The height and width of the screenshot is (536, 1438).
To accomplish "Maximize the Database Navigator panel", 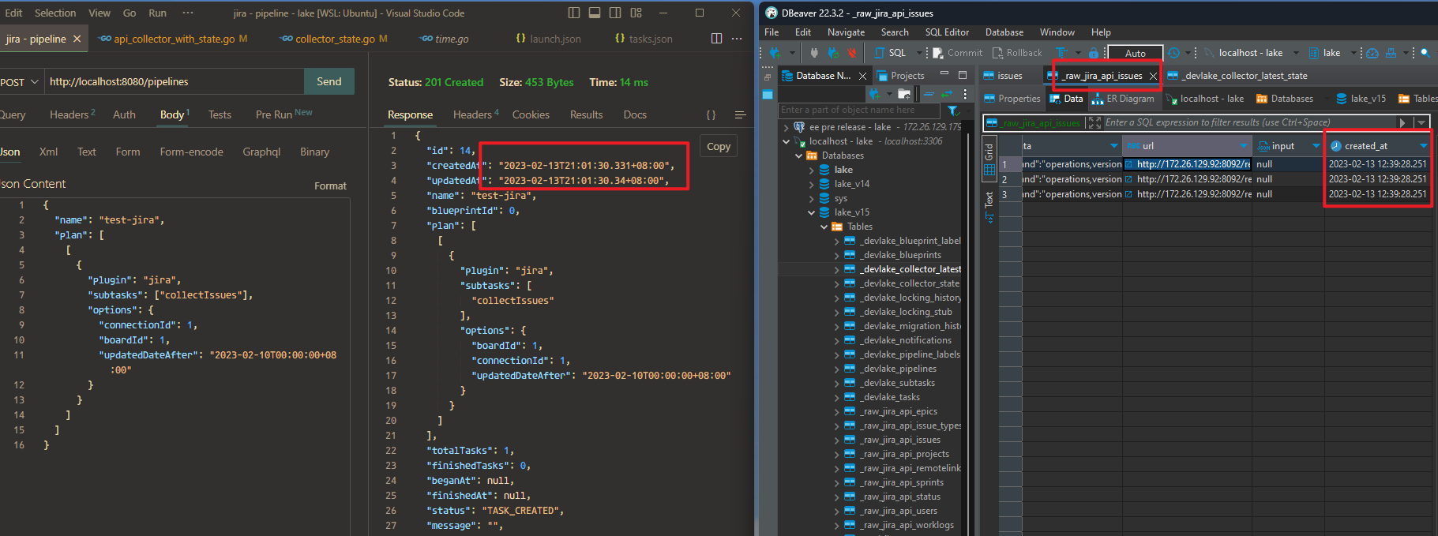I will click(963, 75).
